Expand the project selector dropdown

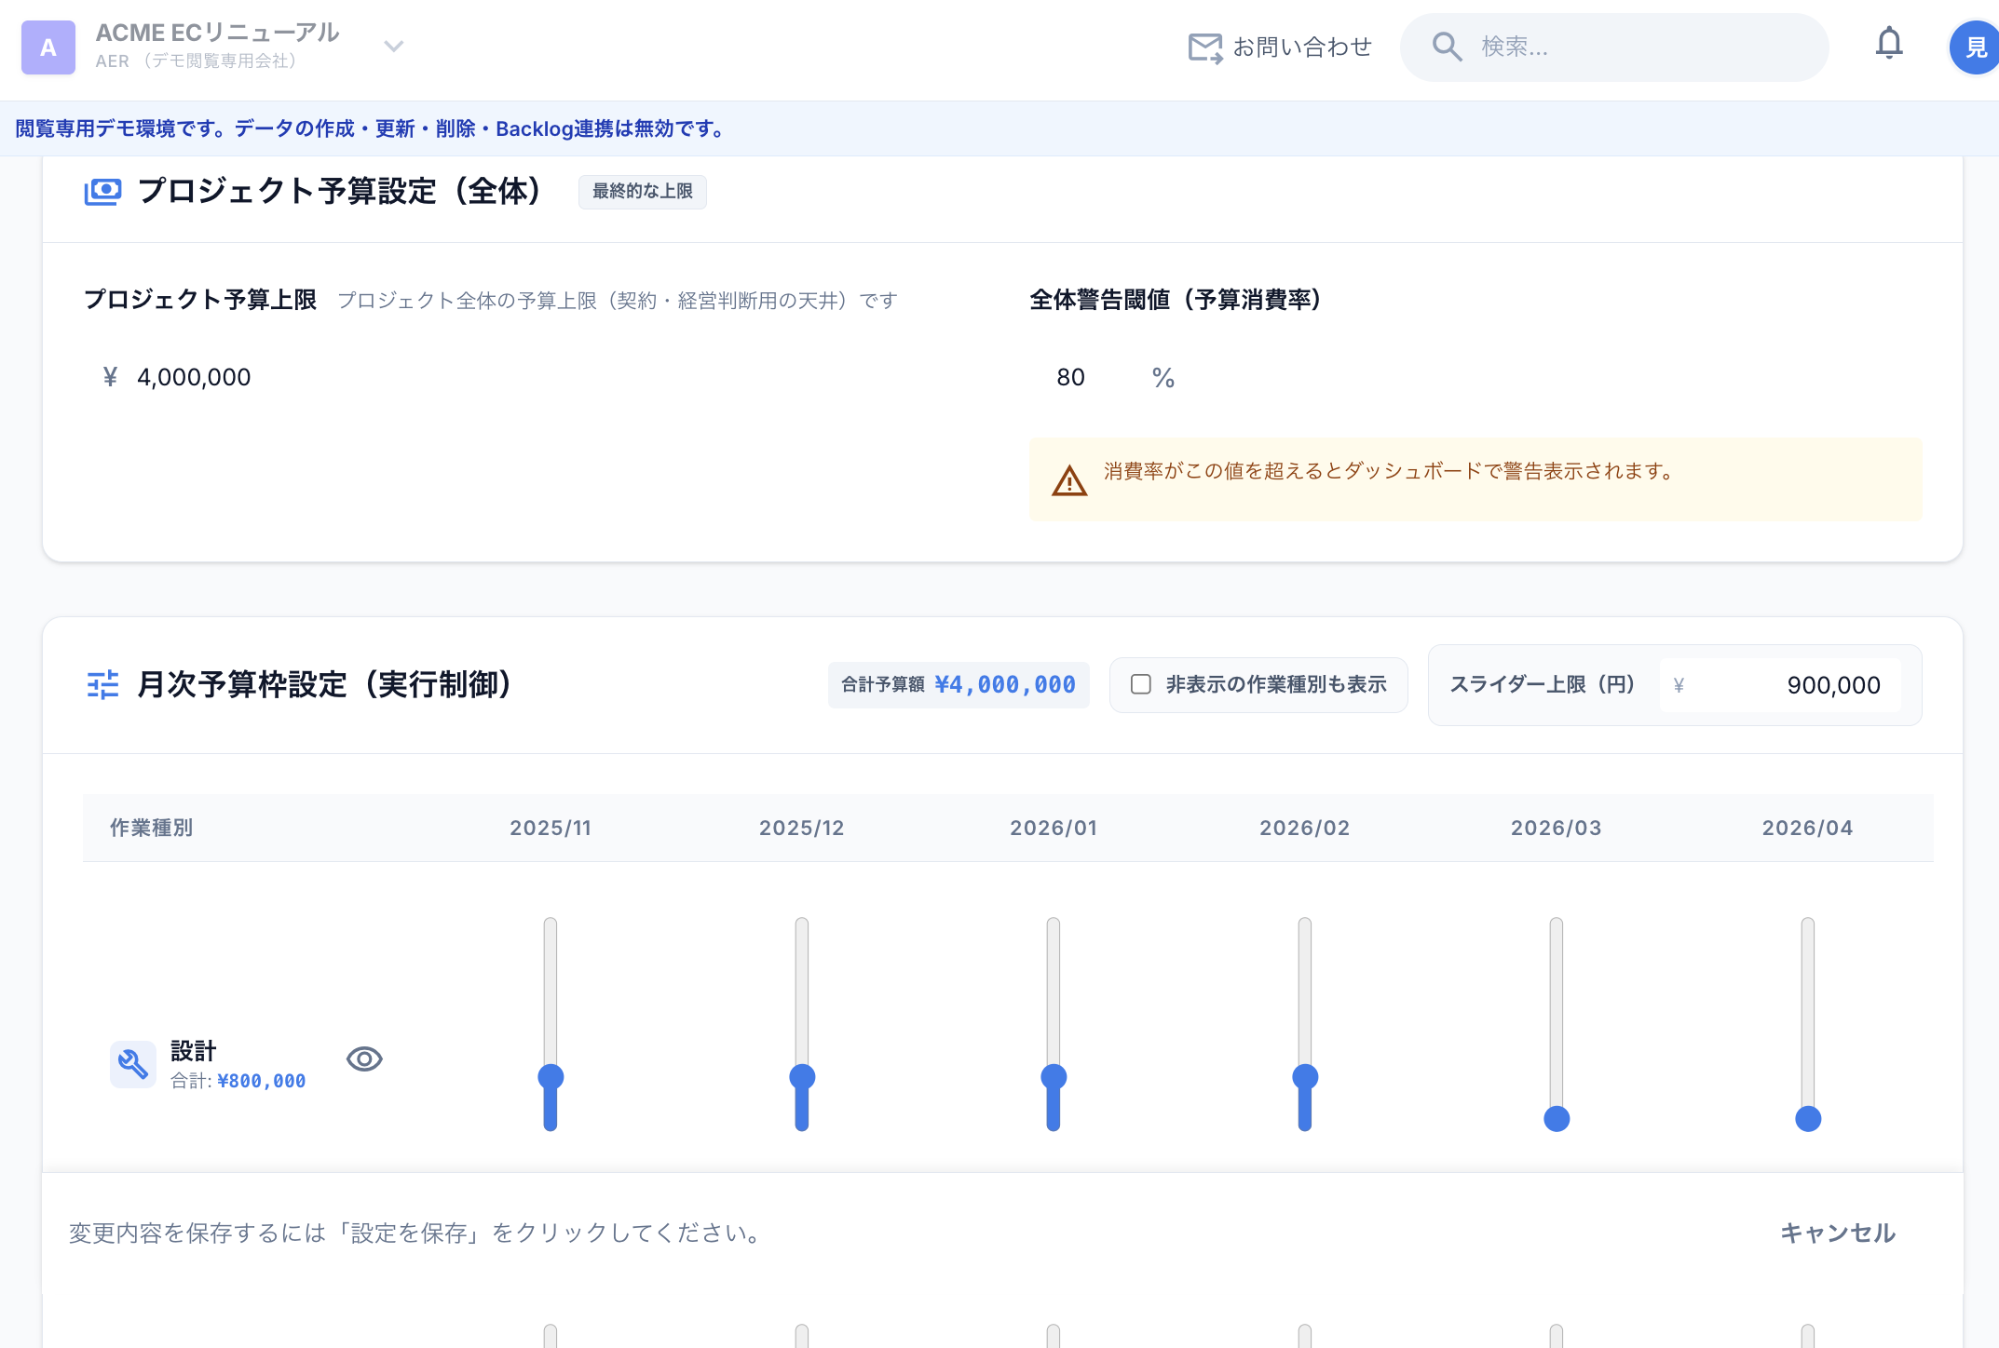coord(393,46)
